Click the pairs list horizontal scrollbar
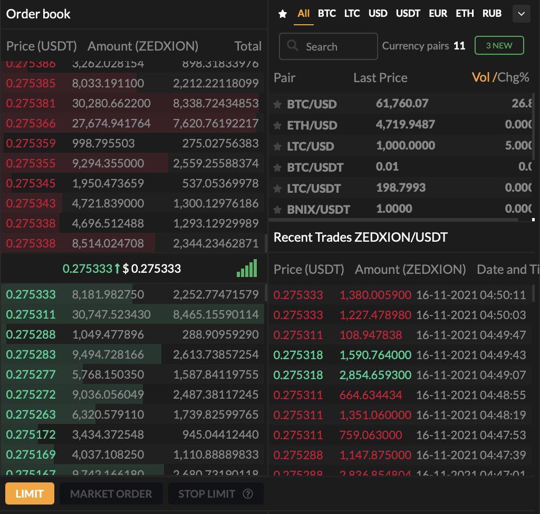The width and height of the screenshot is (540, 514). [x=393, y=220]
